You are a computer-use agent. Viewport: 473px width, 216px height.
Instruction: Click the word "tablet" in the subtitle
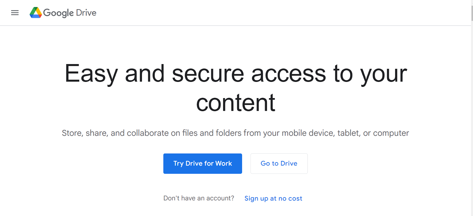[x=348, y=133]
